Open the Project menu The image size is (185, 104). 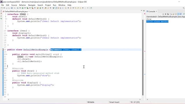[x=48, y=5]
